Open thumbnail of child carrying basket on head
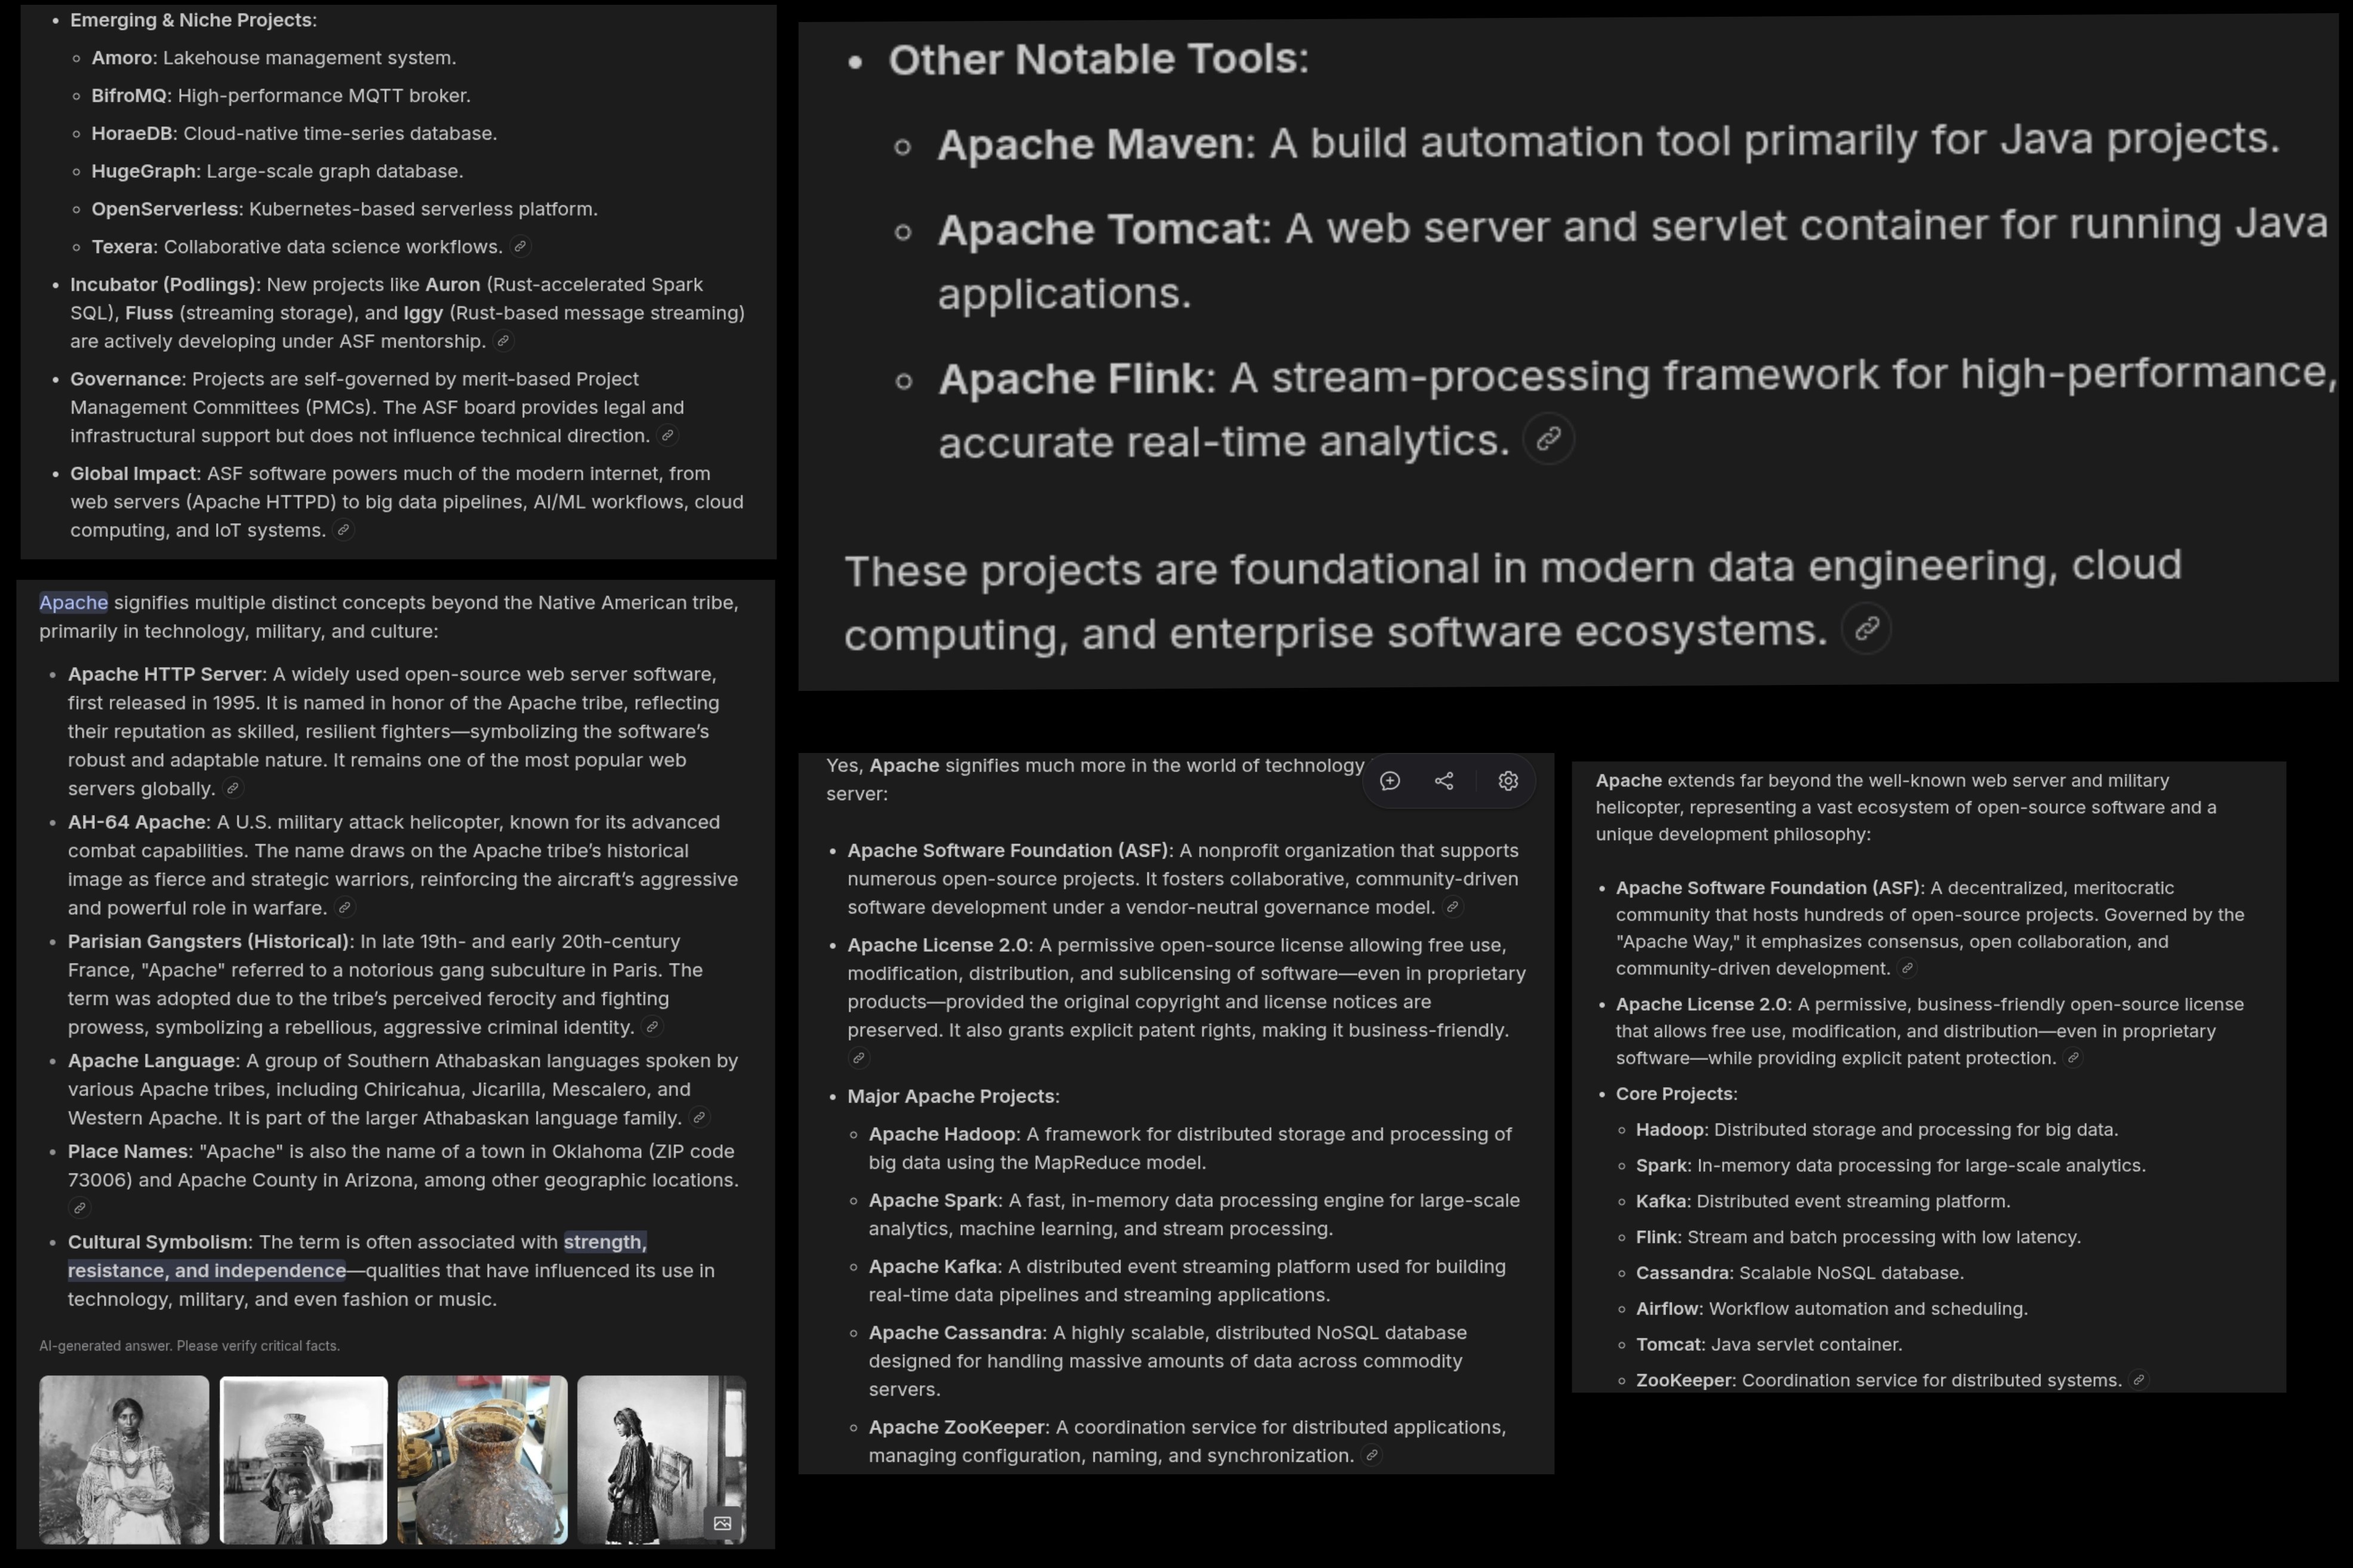 (x=303, y=1459)
